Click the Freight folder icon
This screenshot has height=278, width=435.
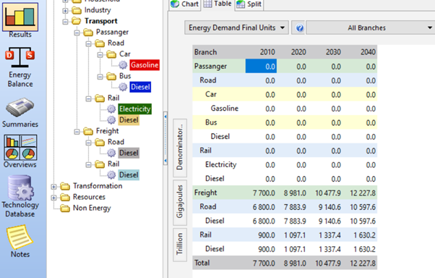(88, 131)
